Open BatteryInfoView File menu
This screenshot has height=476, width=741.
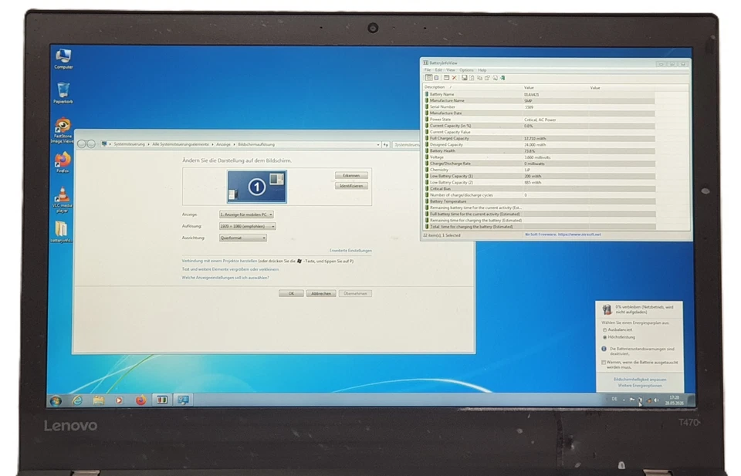coord(428,70)
